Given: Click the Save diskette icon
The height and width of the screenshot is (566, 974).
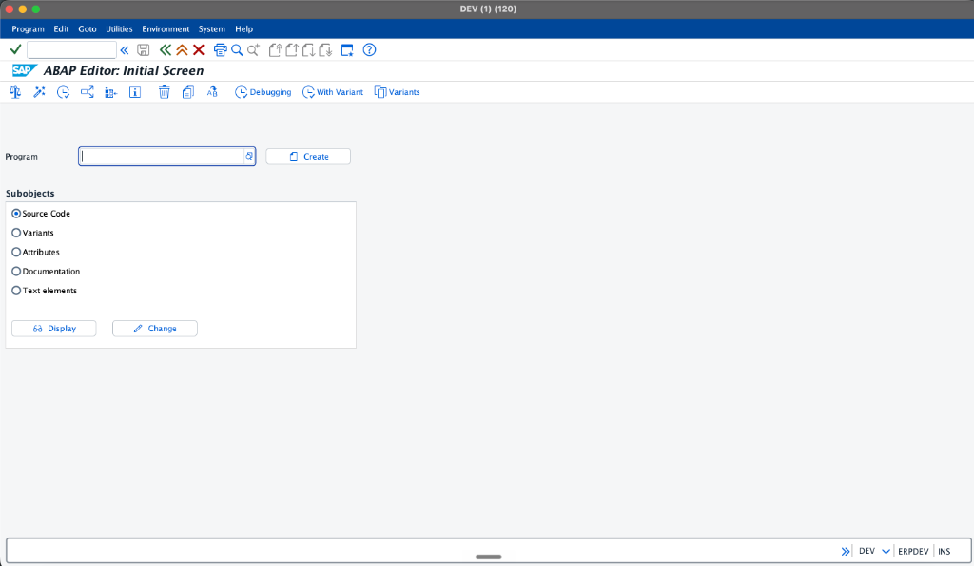Looking at the screenshot, I should pos(144,50).
